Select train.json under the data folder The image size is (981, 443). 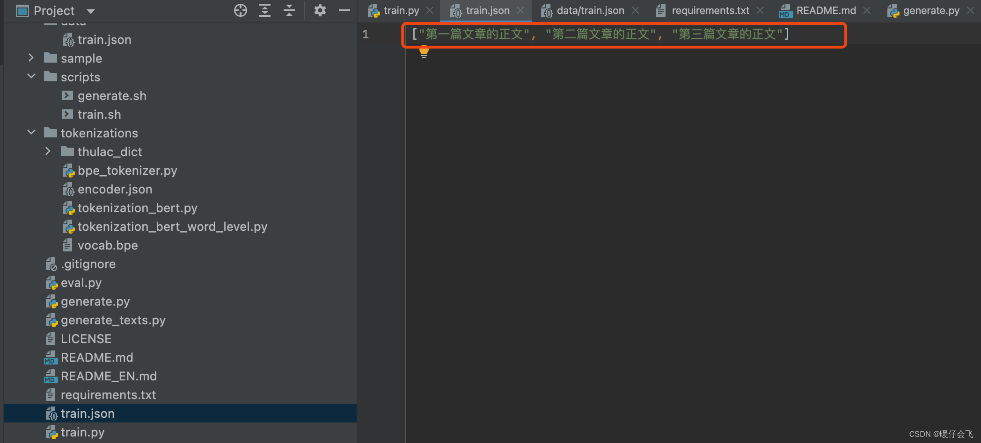pyautogui.click(x=104, y=40)
